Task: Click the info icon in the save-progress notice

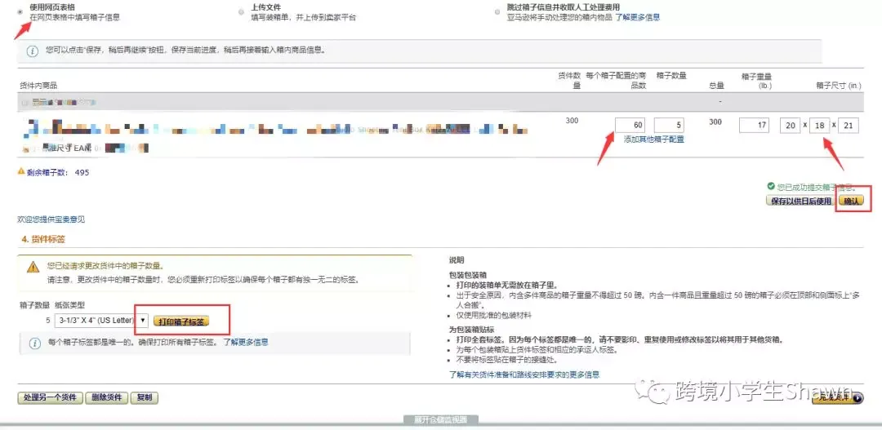Action: (x=33, y=51)
